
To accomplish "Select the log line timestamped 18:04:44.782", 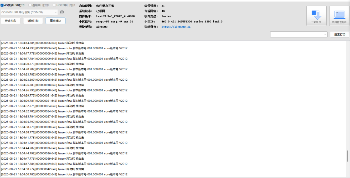I will coord(43,148).
